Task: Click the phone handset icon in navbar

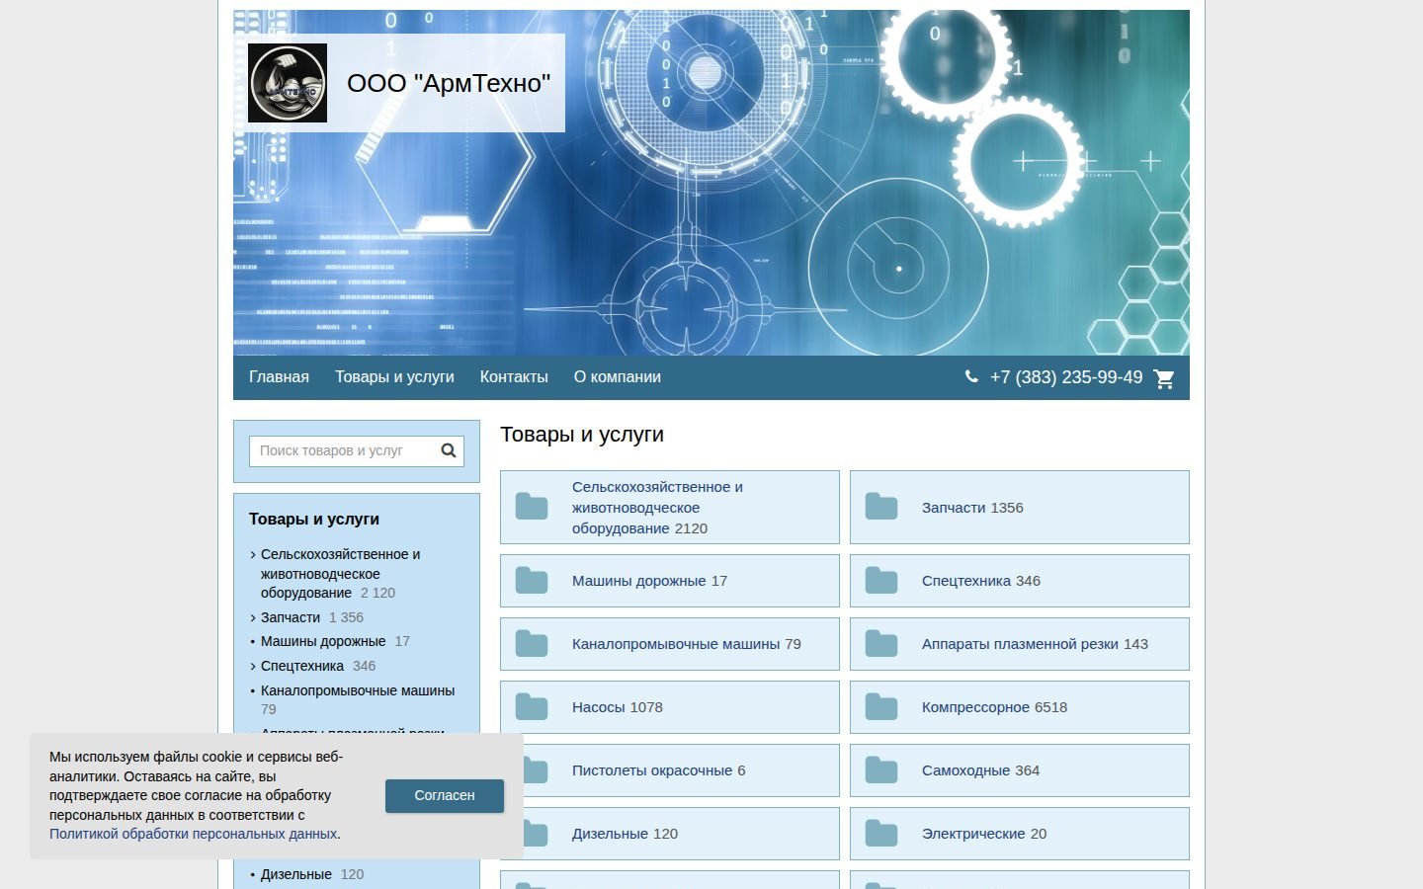Action: (971, 376)
